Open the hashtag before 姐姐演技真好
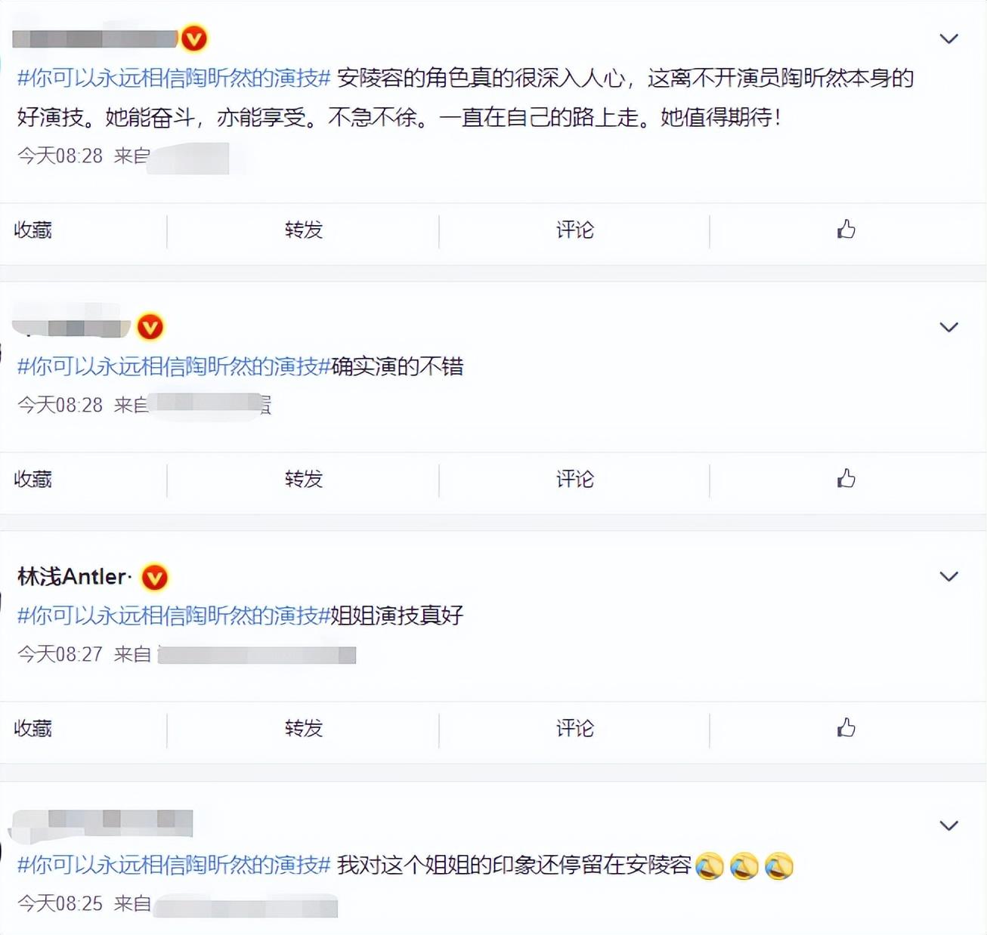 [x=174, y=616]
